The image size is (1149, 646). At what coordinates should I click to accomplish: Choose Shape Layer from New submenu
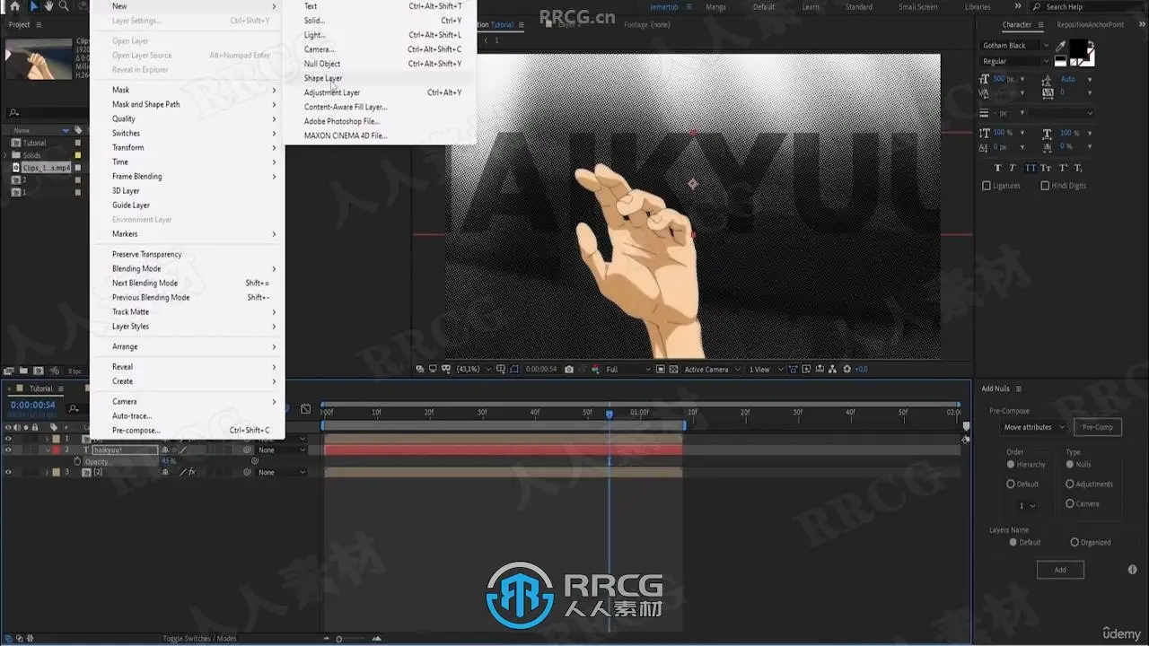[x=322, y=78]
